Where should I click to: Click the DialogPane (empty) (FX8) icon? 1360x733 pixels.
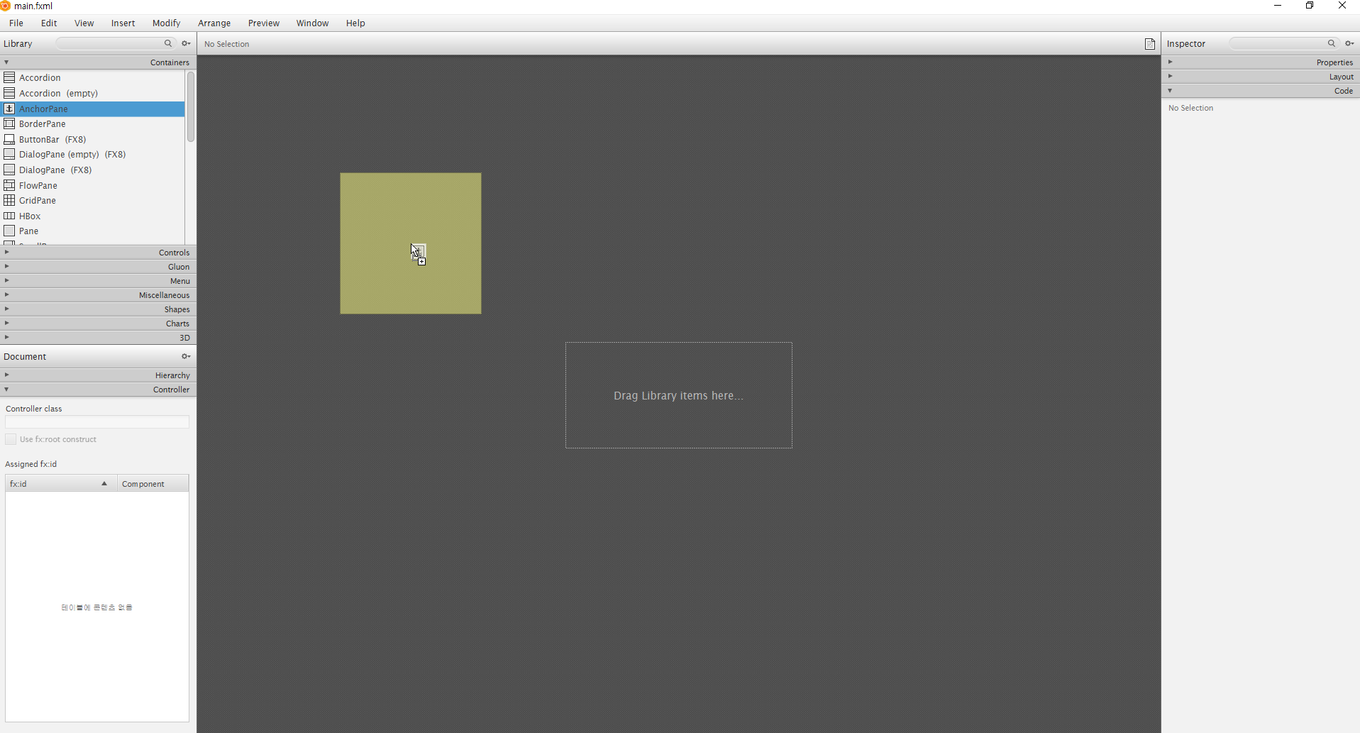[9, 154]
